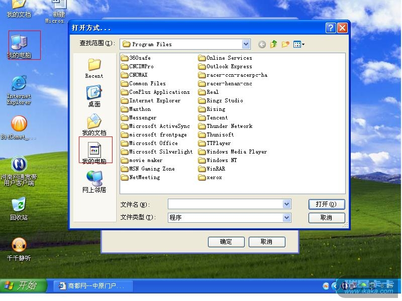Viewport: 402px width, 301px height.
Task: Select the Microsoft ActiveSync folder
Action: click(x=155, y=126)
